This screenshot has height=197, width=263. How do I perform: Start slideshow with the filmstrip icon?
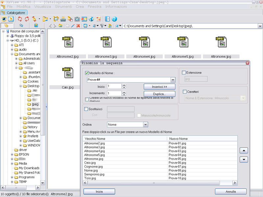tap(84, 19)
